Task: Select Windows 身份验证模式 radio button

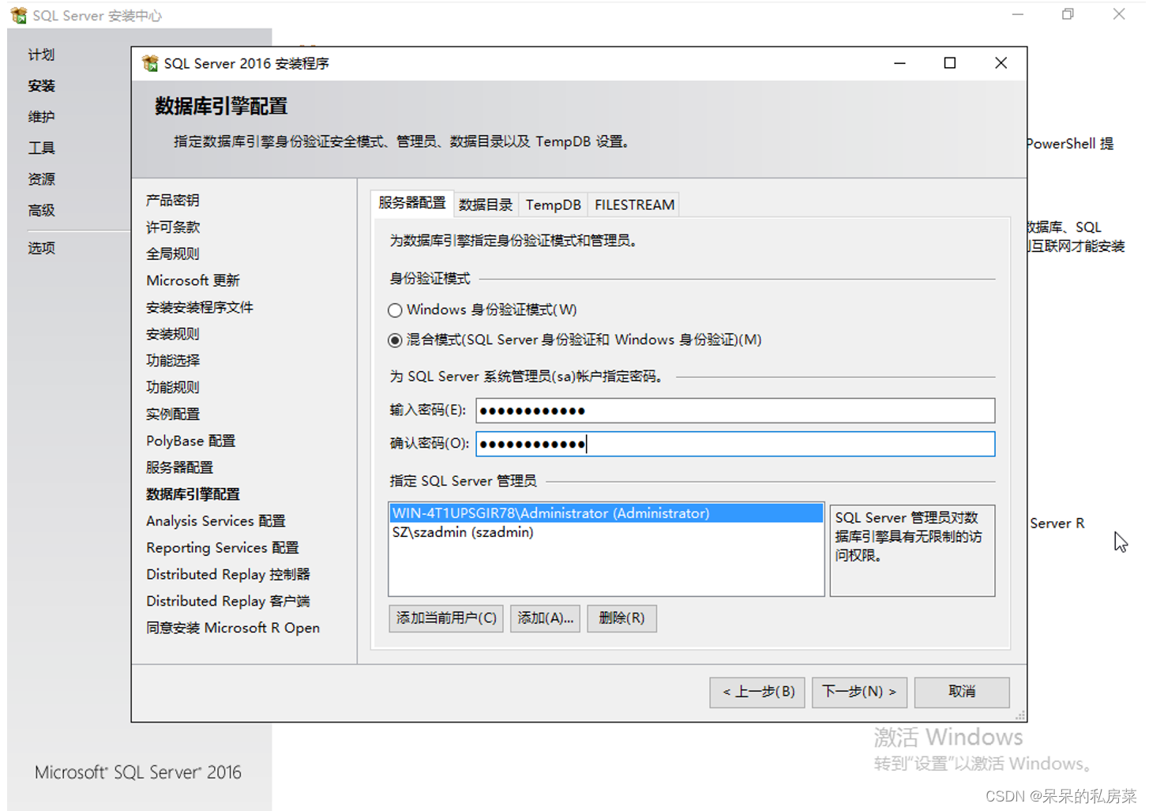Action: pyautogui.click(x=395, y=310)
